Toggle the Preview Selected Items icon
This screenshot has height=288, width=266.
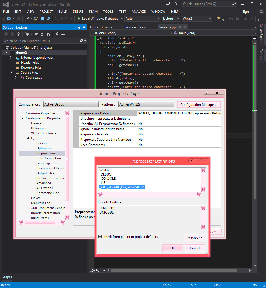tap(63, 34)
